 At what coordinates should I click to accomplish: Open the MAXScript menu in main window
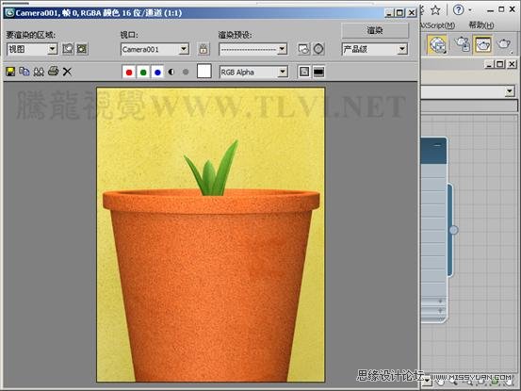coord(438,25)
